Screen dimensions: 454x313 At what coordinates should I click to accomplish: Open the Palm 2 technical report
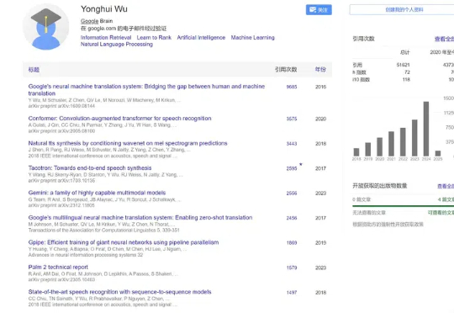[58, 268]
